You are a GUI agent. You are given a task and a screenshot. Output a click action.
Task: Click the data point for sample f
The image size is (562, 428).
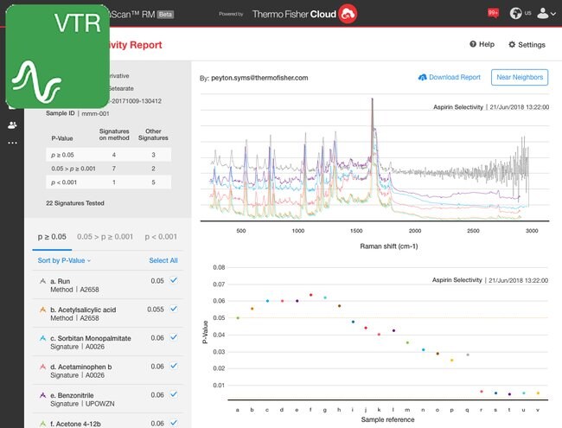pyautogui.click(x=310, y=295)
